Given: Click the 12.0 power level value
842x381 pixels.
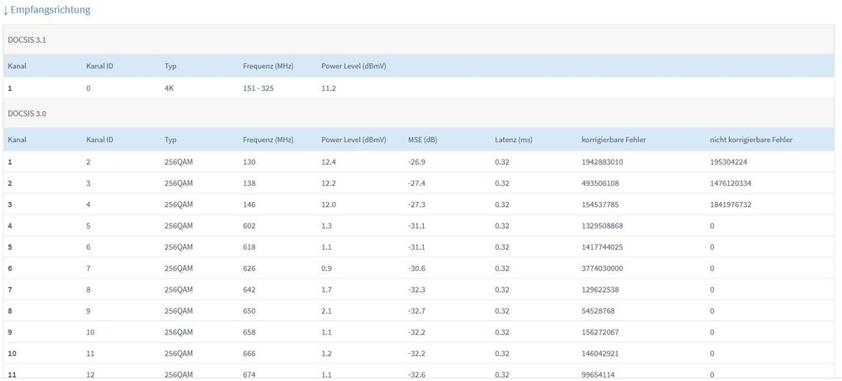Looking at the screenshot, I should click(x=329, y=204).
